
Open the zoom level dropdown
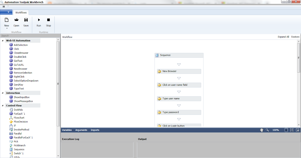click(286, 130)
